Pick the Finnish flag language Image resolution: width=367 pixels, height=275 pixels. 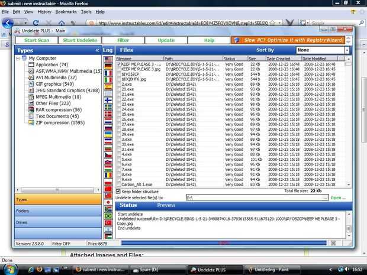pyautogui.click(x=108, y=101)
